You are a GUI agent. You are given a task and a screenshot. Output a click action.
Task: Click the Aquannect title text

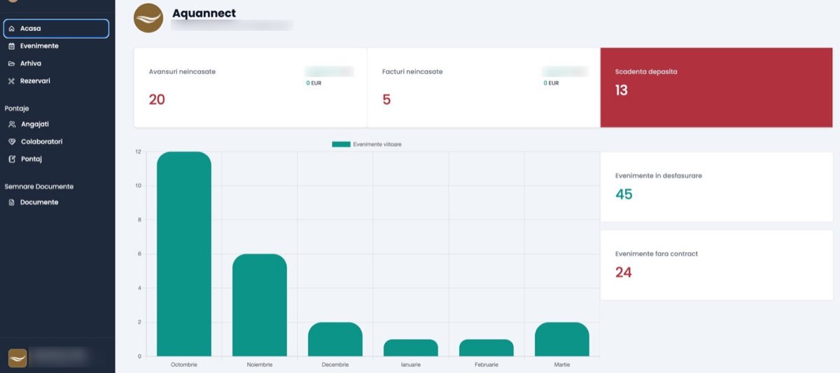coord(204,13)
